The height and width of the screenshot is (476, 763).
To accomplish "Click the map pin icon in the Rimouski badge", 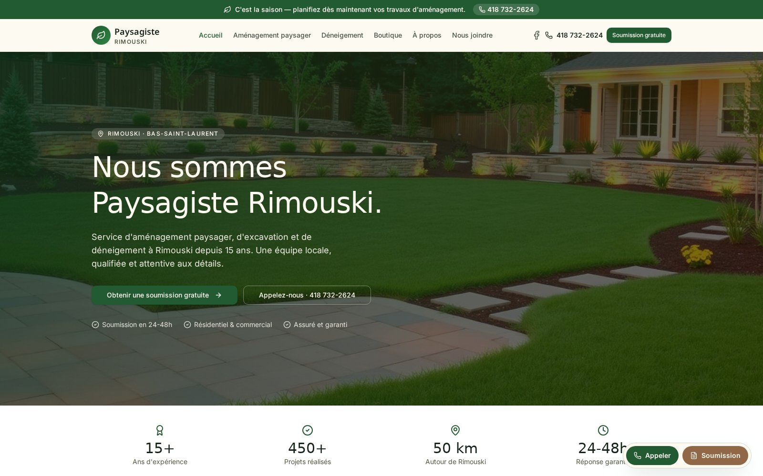I will (x=101, y=134).
